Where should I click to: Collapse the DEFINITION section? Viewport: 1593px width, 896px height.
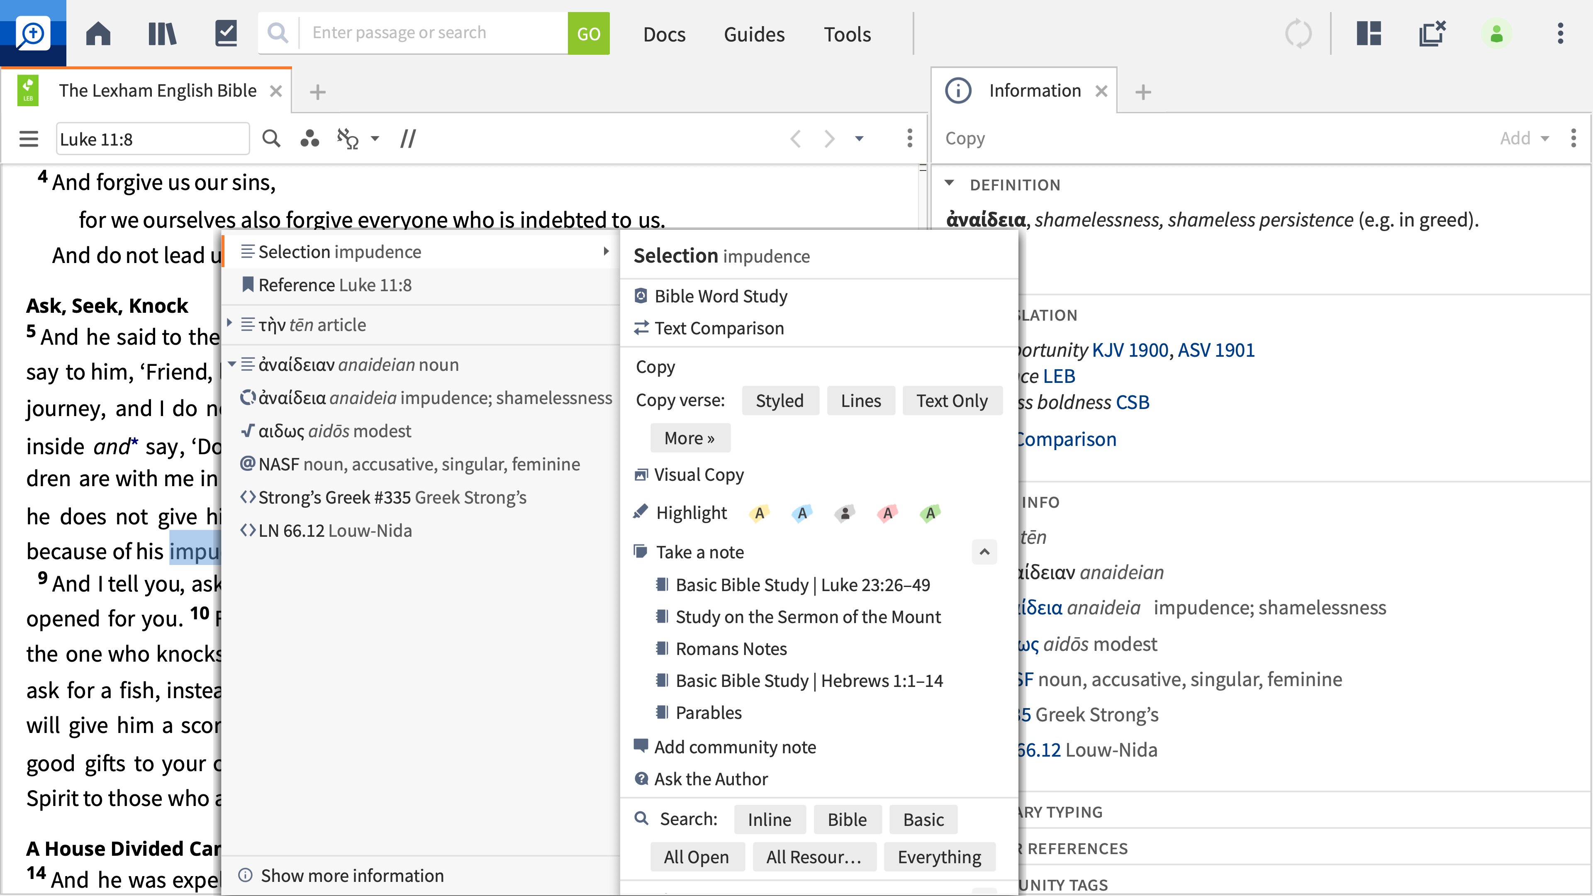[950, 184]
